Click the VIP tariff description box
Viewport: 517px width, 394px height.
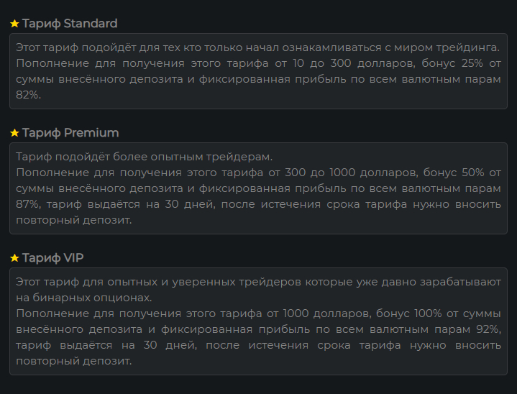click(258, 321)
